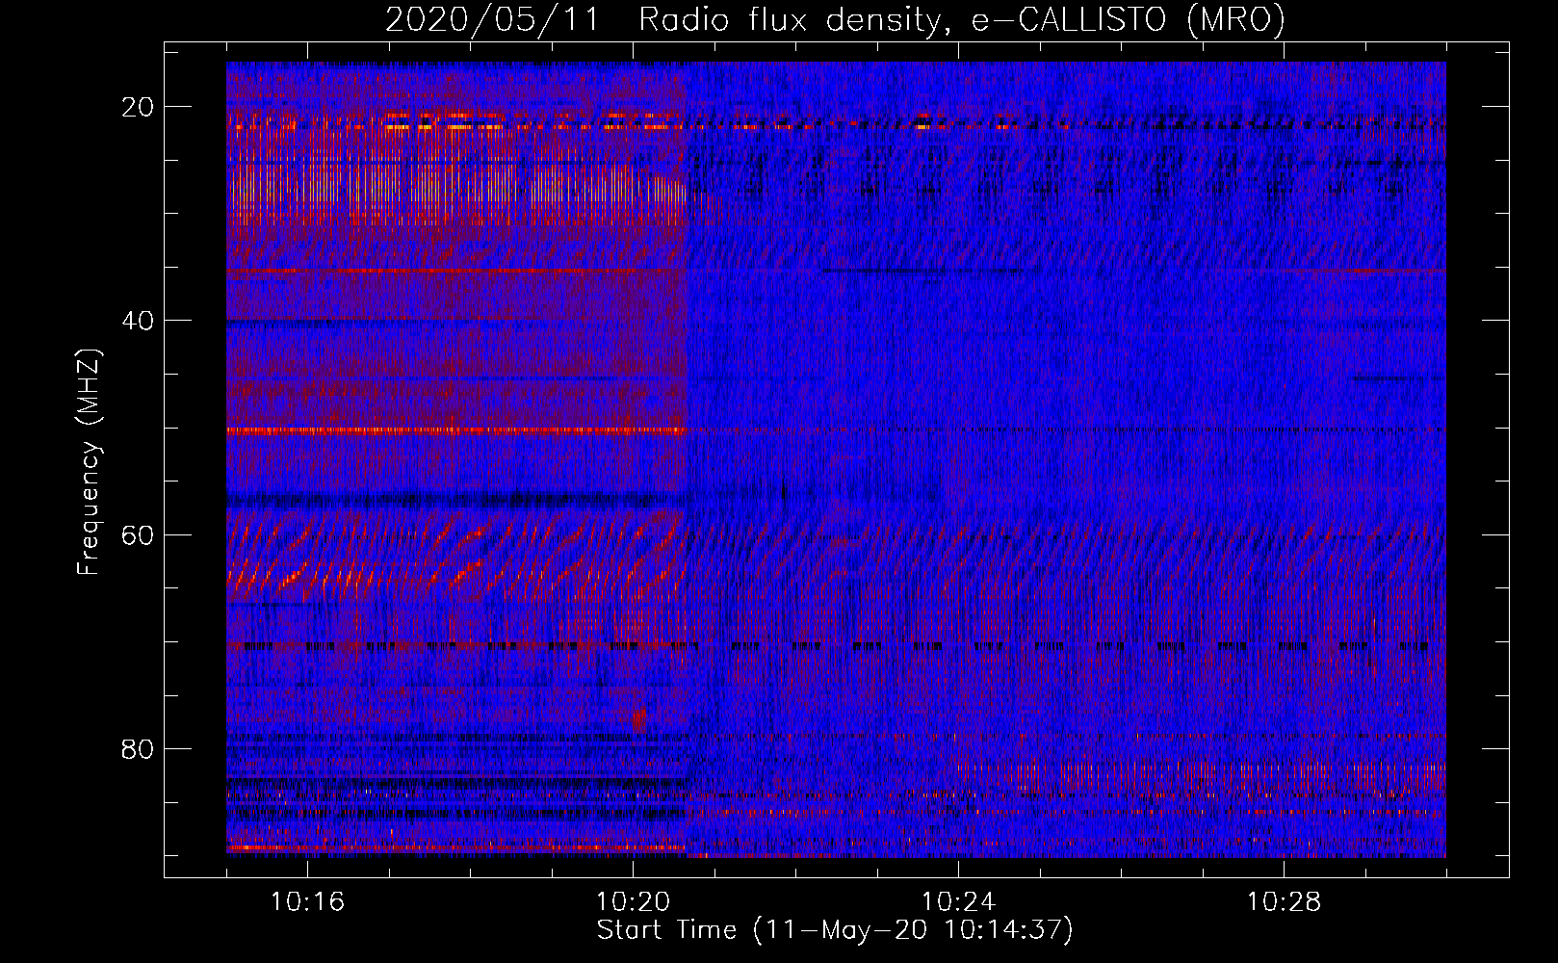Click the plot title '2020/05/11 Radio flux density'
The height and width of the screenshot is (963, 1558).
(835, 19)
